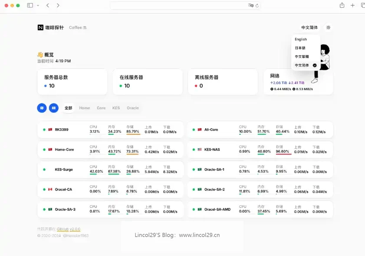
Task: Click the Safari share icon
Action: tap(342, 5)
